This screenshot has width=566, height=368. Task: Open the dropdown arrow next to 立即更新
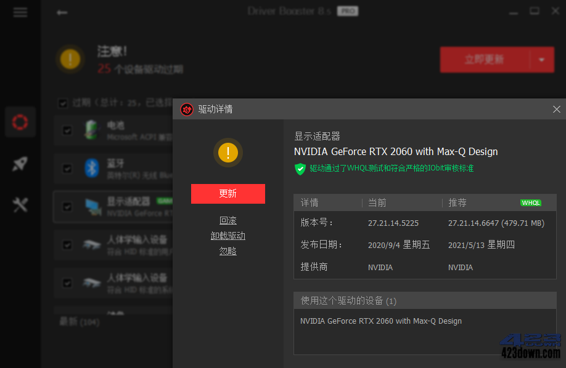point(541,60)
